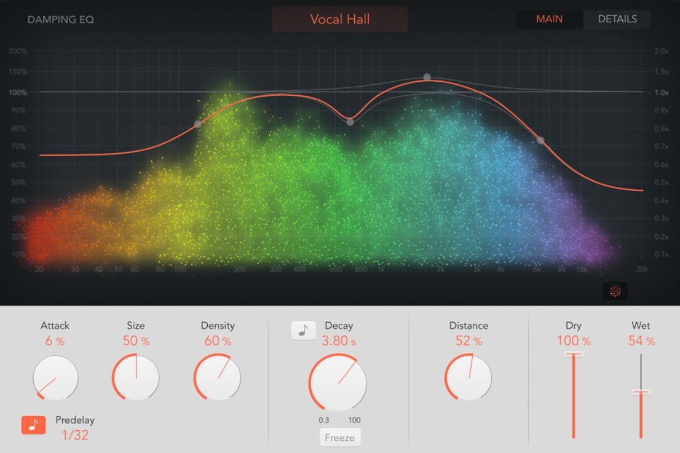Viewport: 680px width, 453px height.
Task: Open the Vocal Hall preset menu
Action: click(340, 19)
